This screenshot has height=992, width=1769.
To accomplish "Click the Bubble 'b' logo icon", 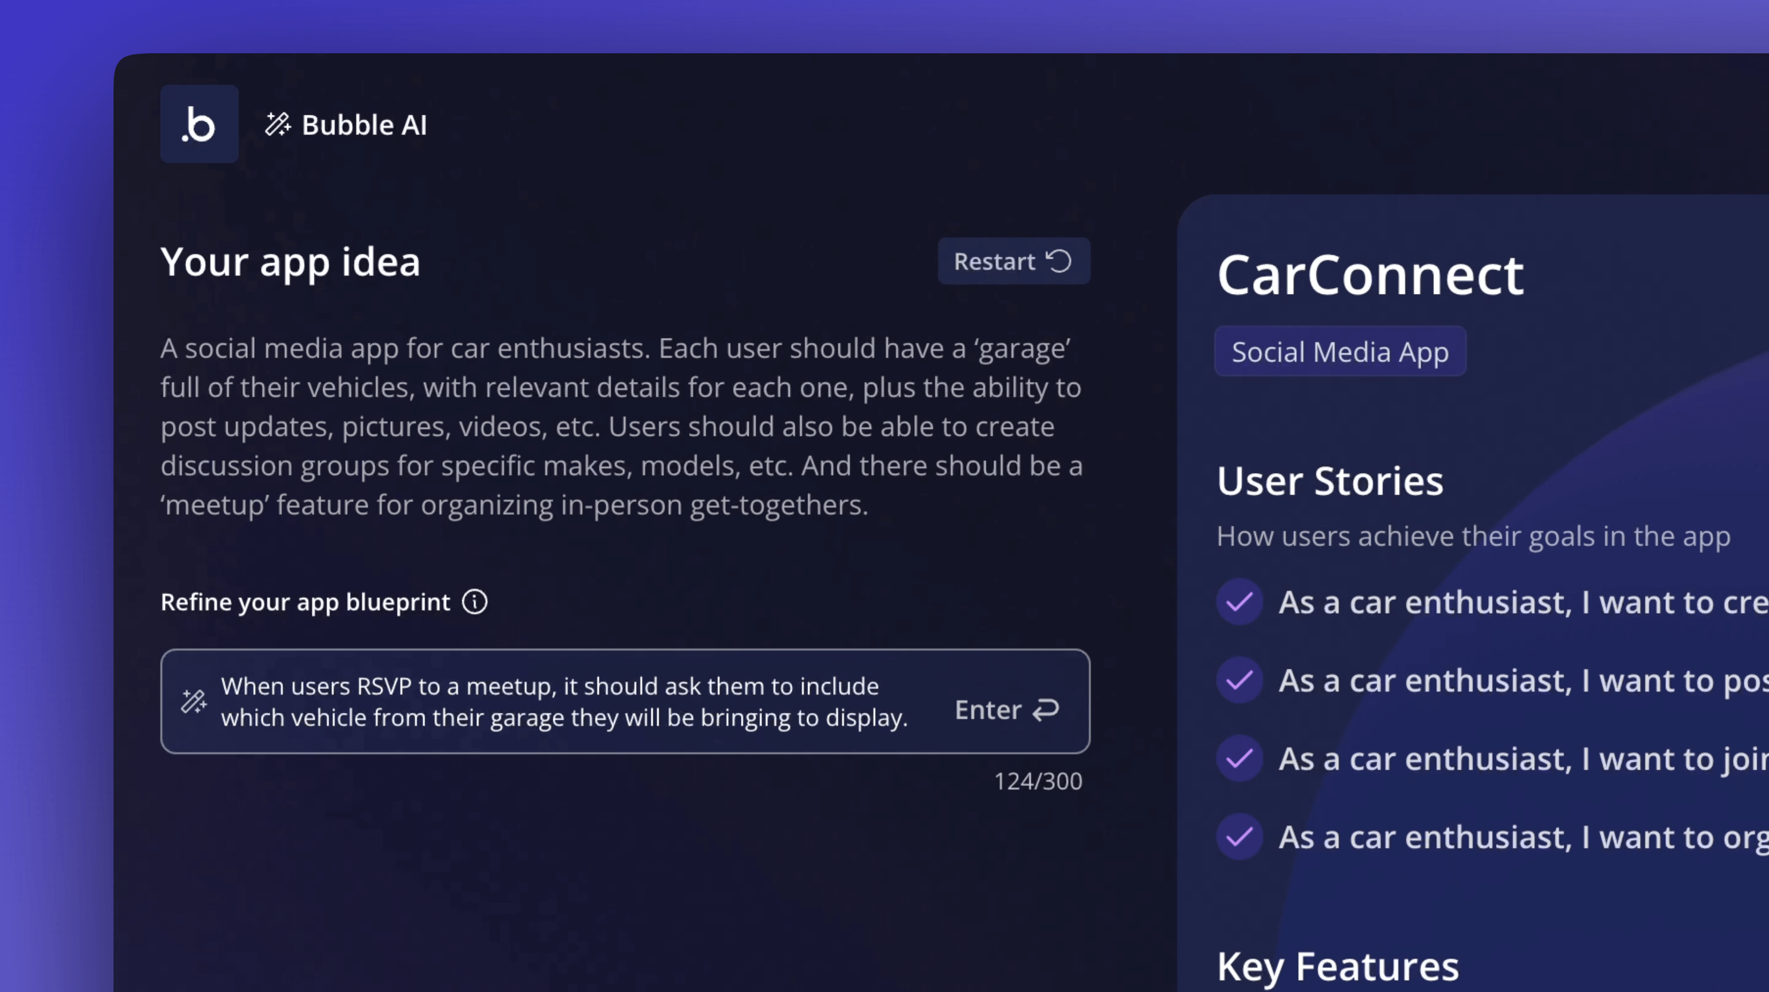I will tap(199, 124).
